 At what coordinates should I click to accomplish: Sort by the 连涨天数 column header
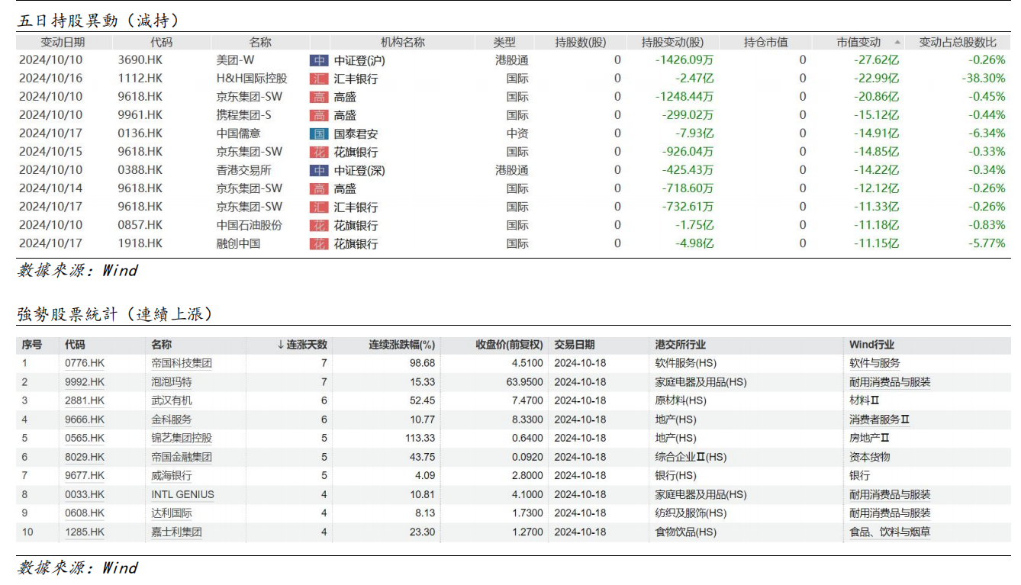(302, 345)
